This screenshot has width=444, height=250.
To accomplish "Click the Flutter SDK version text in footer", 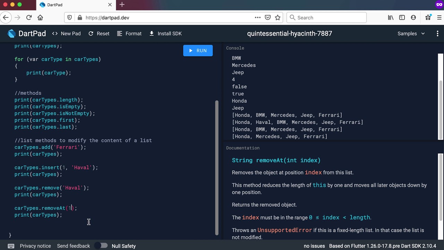I will pyautogui.click(x=383, y=246).
